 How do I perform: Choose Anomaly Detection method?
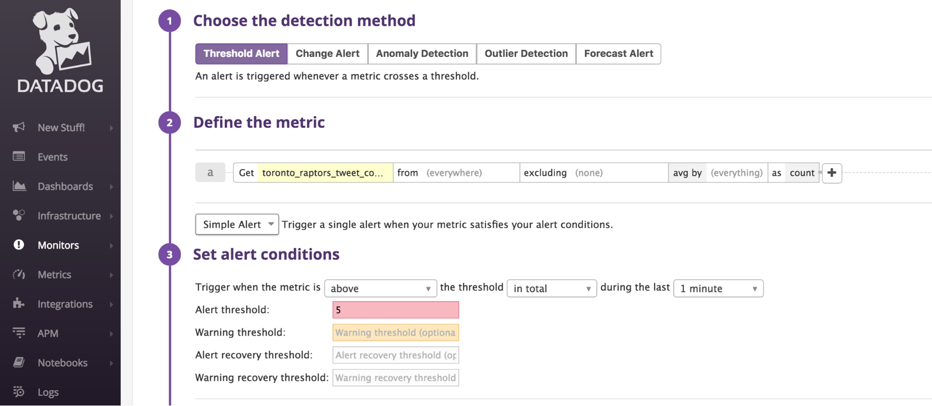422,53
